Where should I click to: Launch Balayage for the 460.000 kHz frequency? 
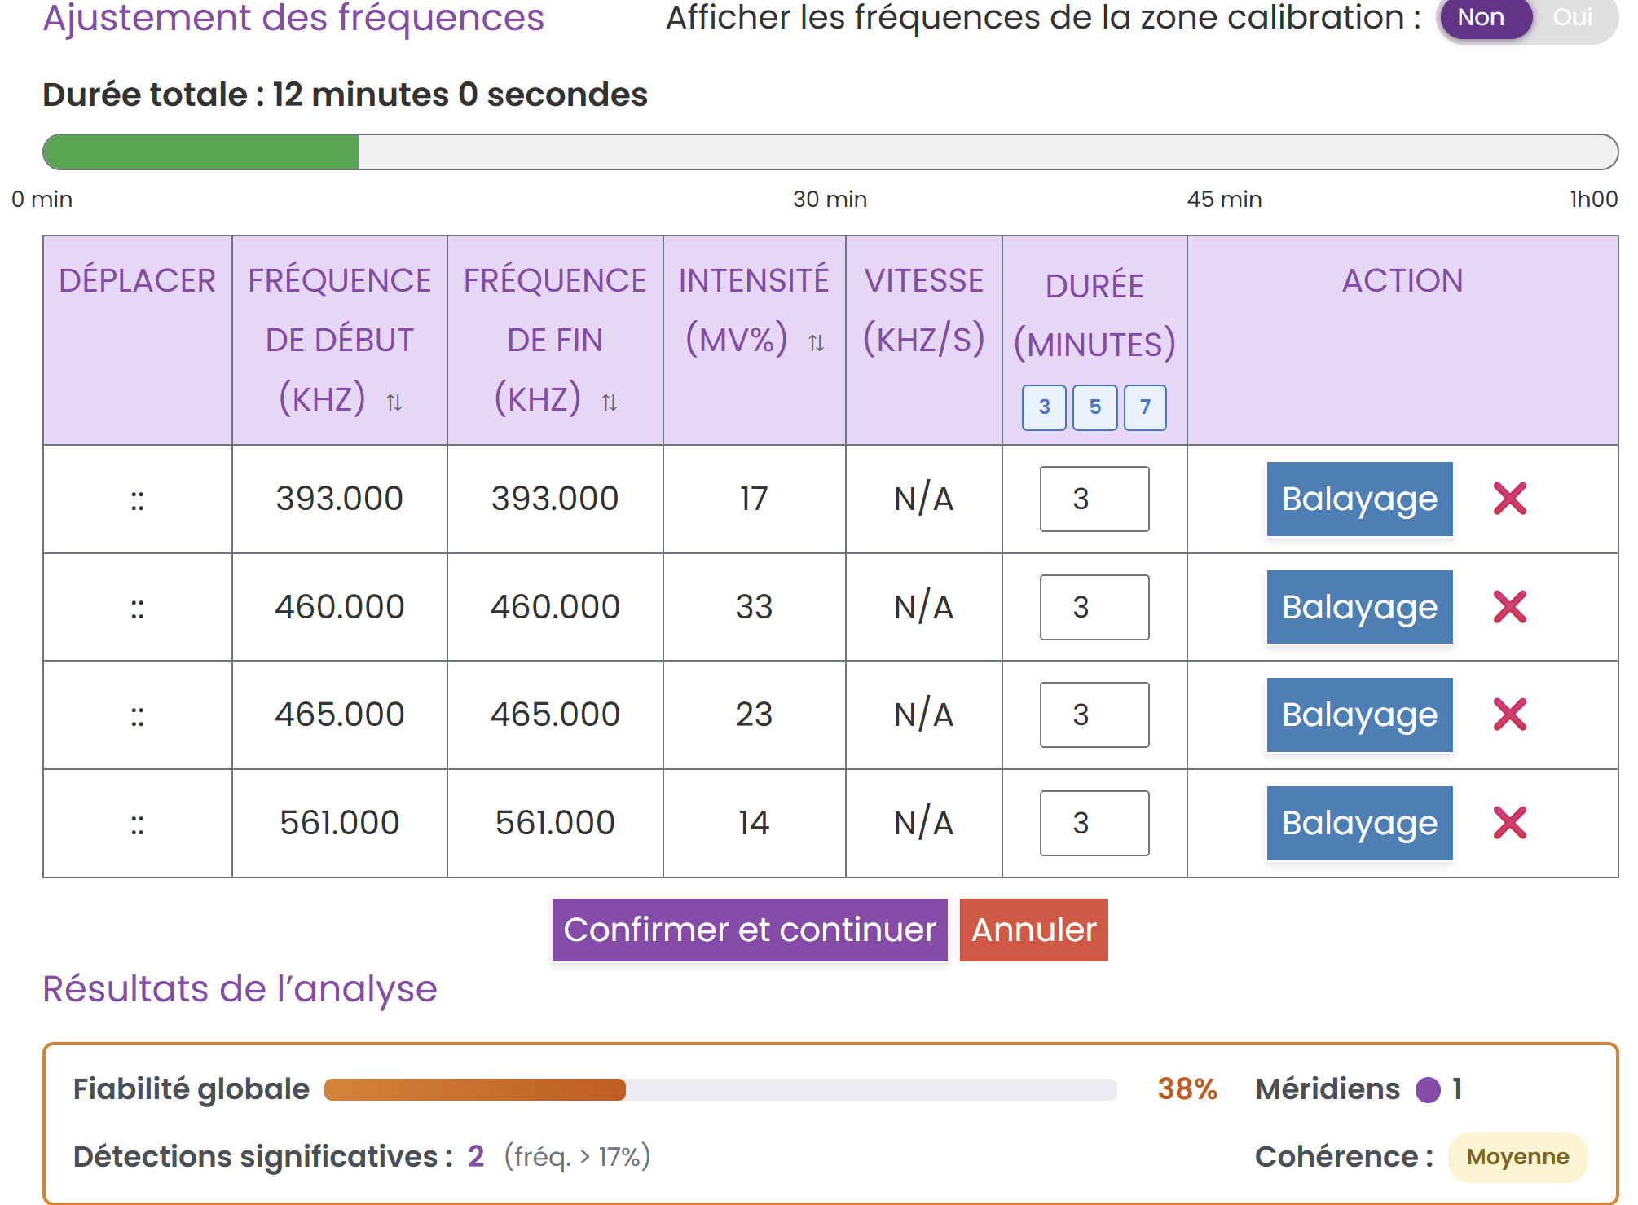pyautogui.click(x=1359, y=607)
